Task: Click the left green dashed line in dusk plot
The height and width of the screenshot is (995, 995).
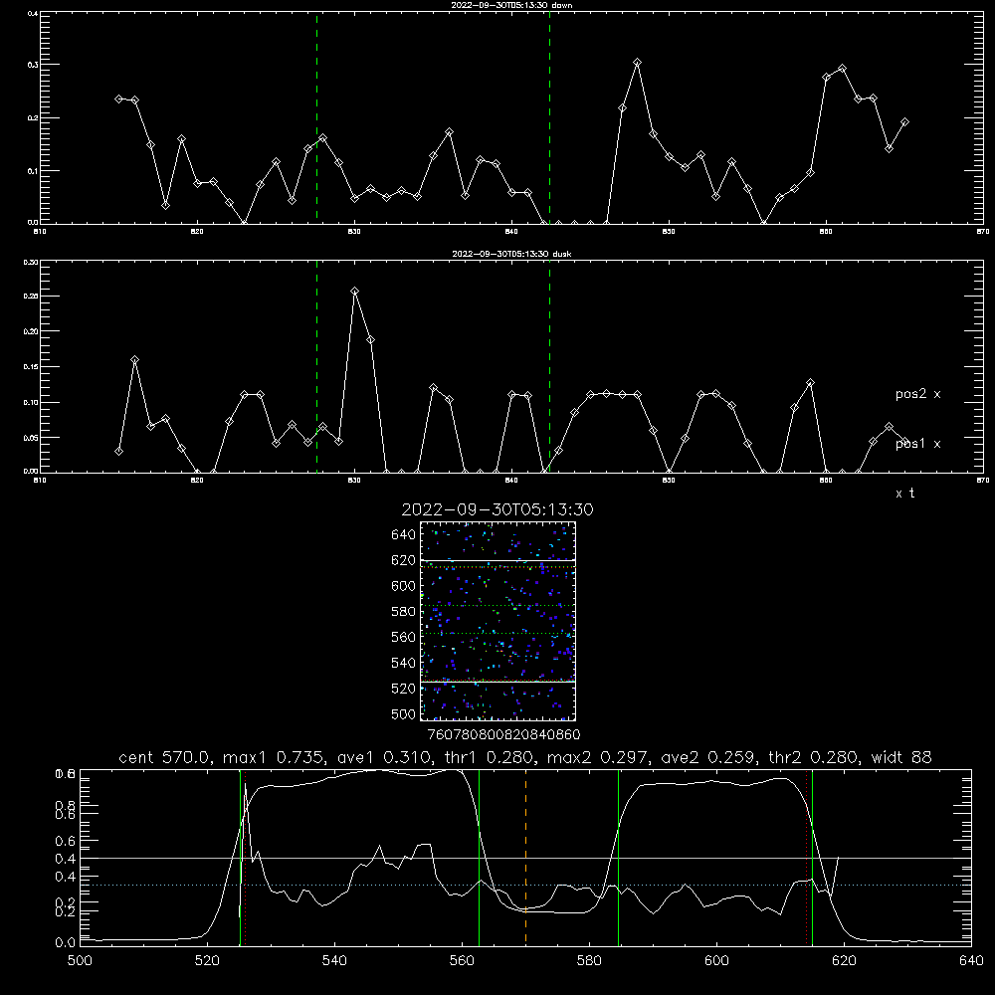Action: coord(316,366)
